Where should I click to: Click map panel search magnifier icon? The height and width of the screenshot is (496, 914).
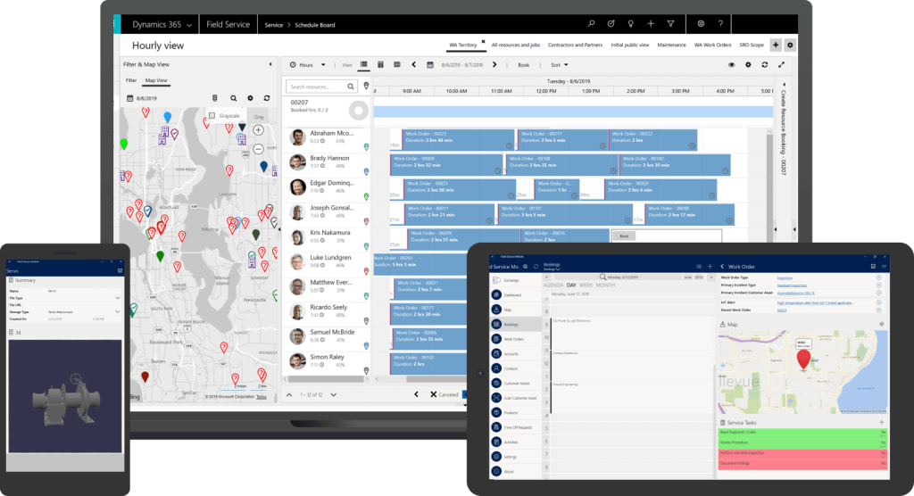(233, 98)
